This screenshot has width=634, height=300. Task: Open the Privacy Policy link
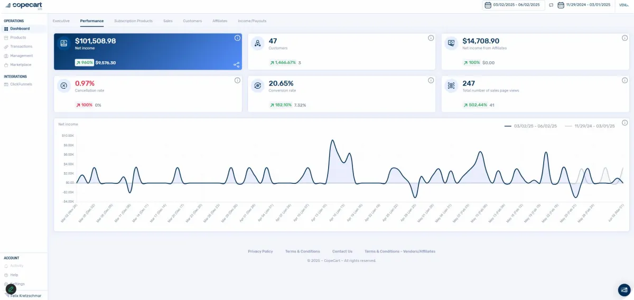[260, 251]
